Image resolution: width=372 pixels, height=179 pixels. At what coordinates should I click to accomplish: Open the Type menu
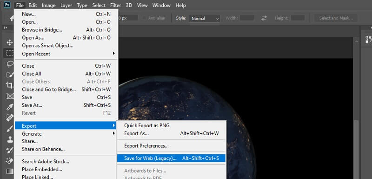point(82,5)
